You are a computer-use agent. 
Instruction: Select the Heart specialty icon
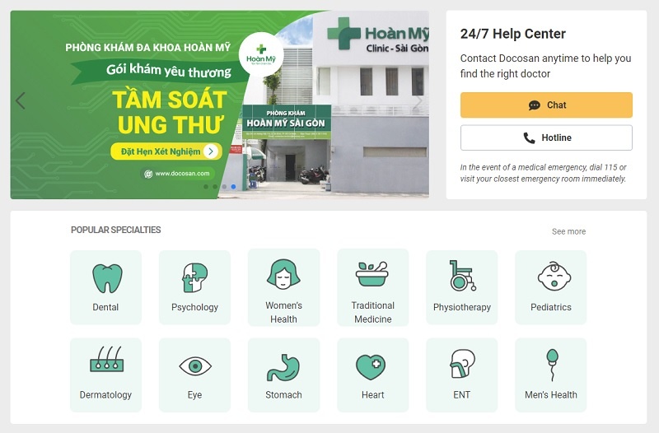[x=370, y=366]
